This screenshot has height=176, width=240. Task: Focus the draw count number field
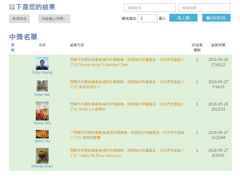coord(147,18)
